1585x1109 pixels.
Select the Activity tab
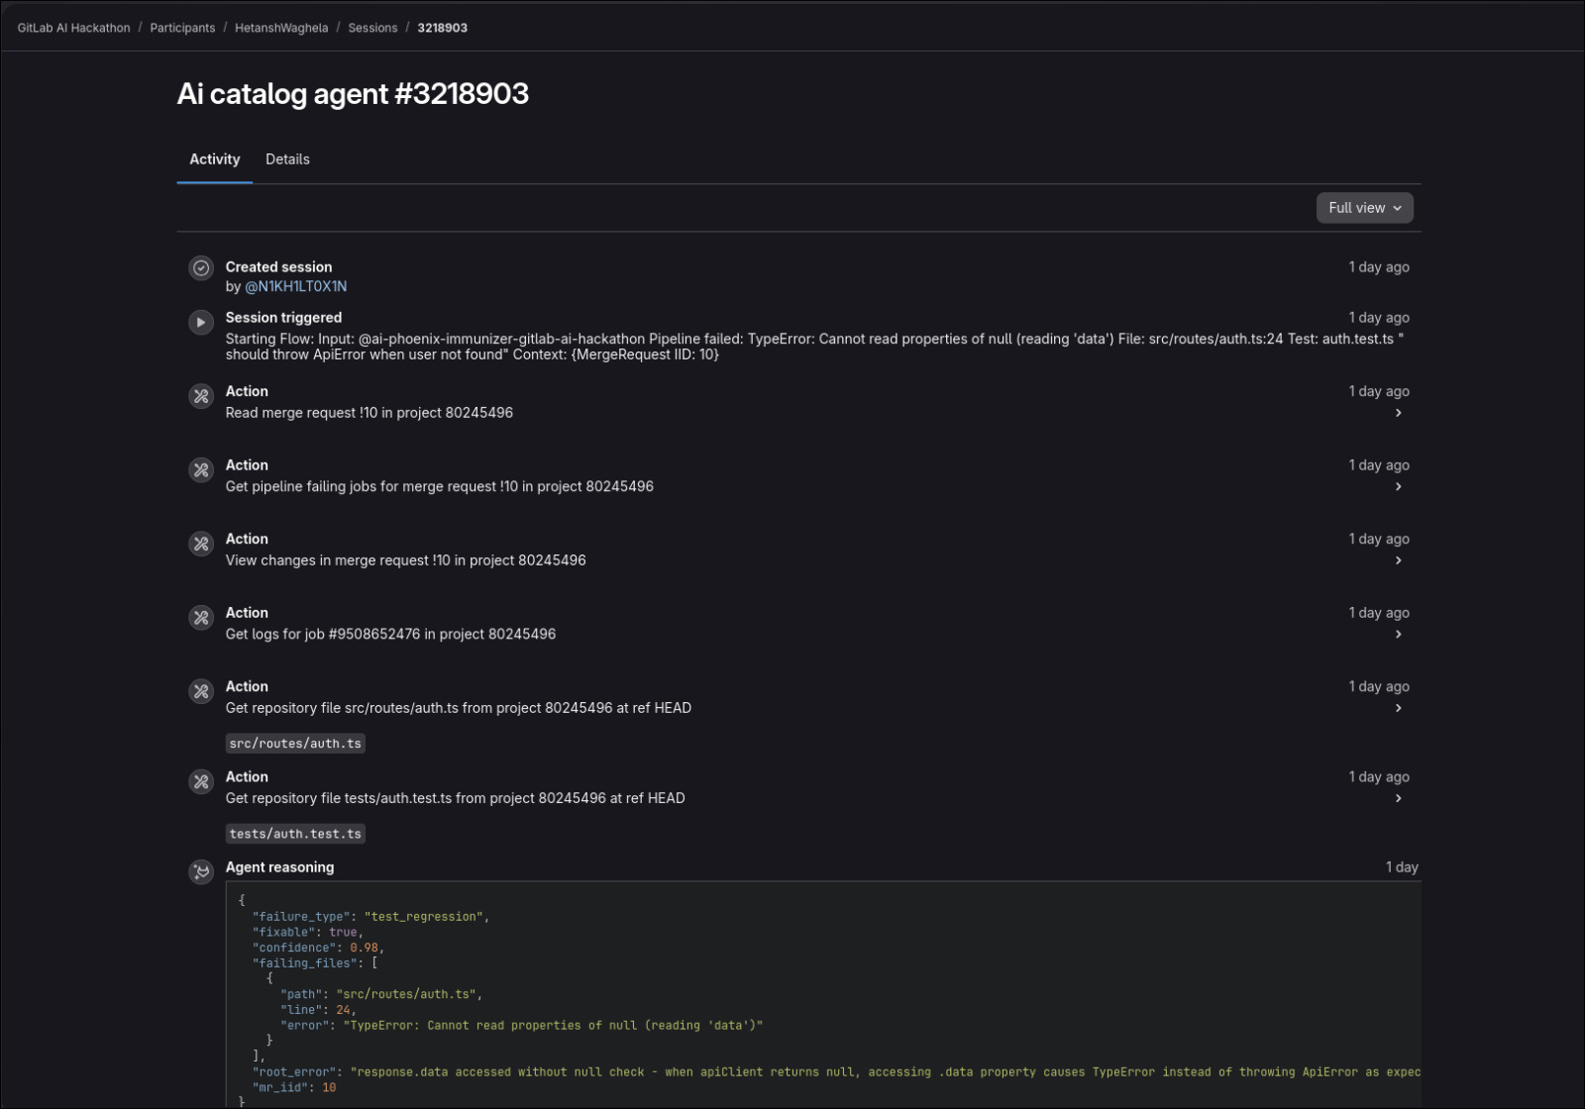point(215,159)
